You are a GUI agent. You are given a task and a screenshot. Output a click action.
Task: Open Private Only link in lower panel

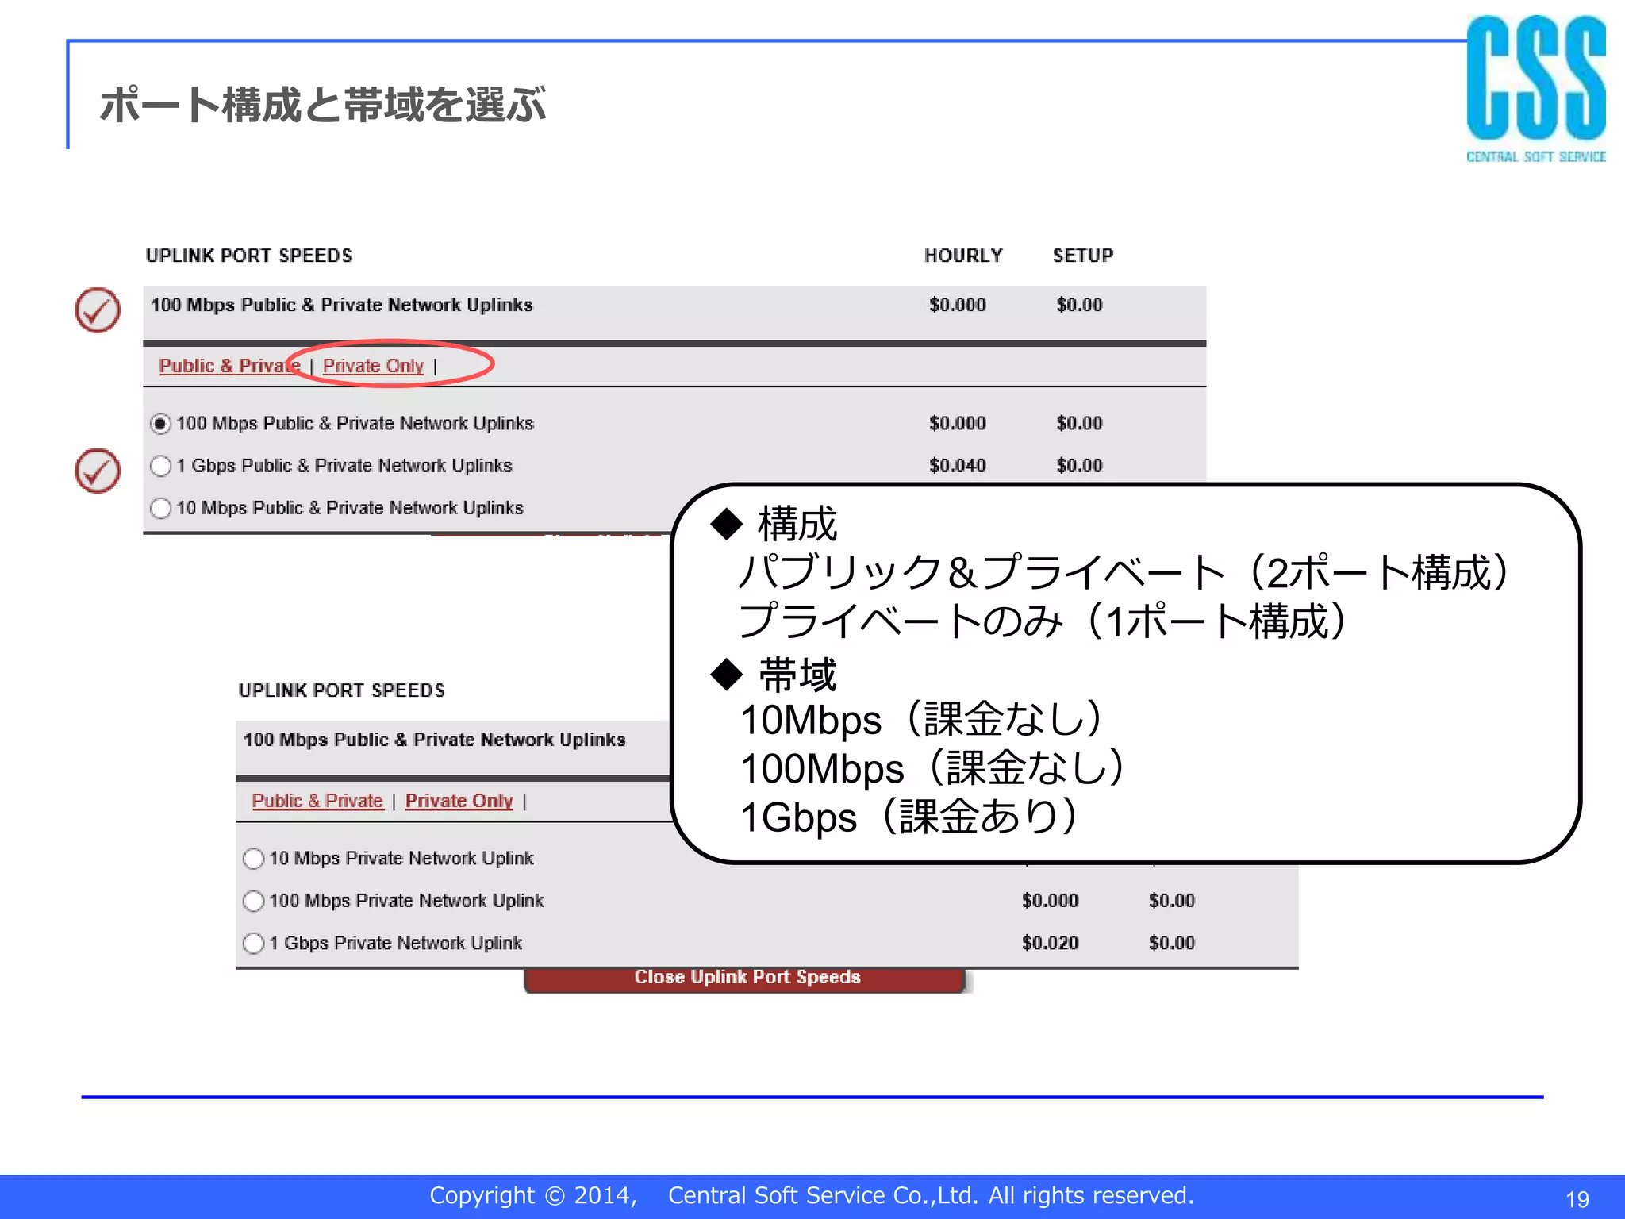(x=459, y=801)
